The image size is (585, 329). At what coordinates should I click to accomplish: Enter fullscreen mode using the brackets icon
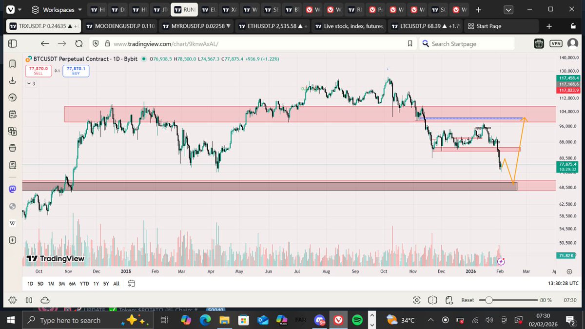[x=432, y=300]
